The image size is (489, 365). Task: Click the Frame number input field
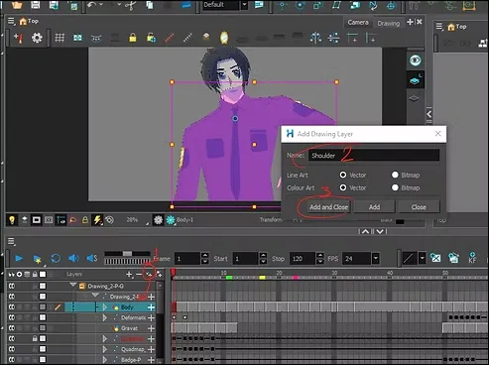click(x=187, y=259)
